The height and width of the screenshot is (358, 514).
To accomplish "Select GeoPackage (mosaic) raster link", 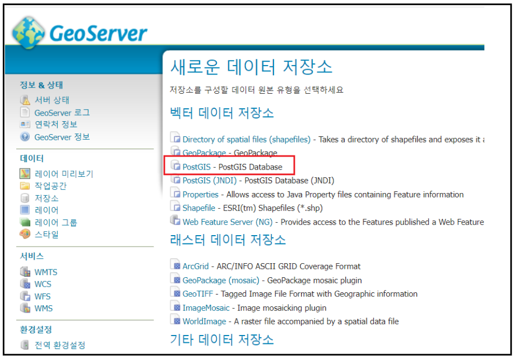I will click(221, 281).
